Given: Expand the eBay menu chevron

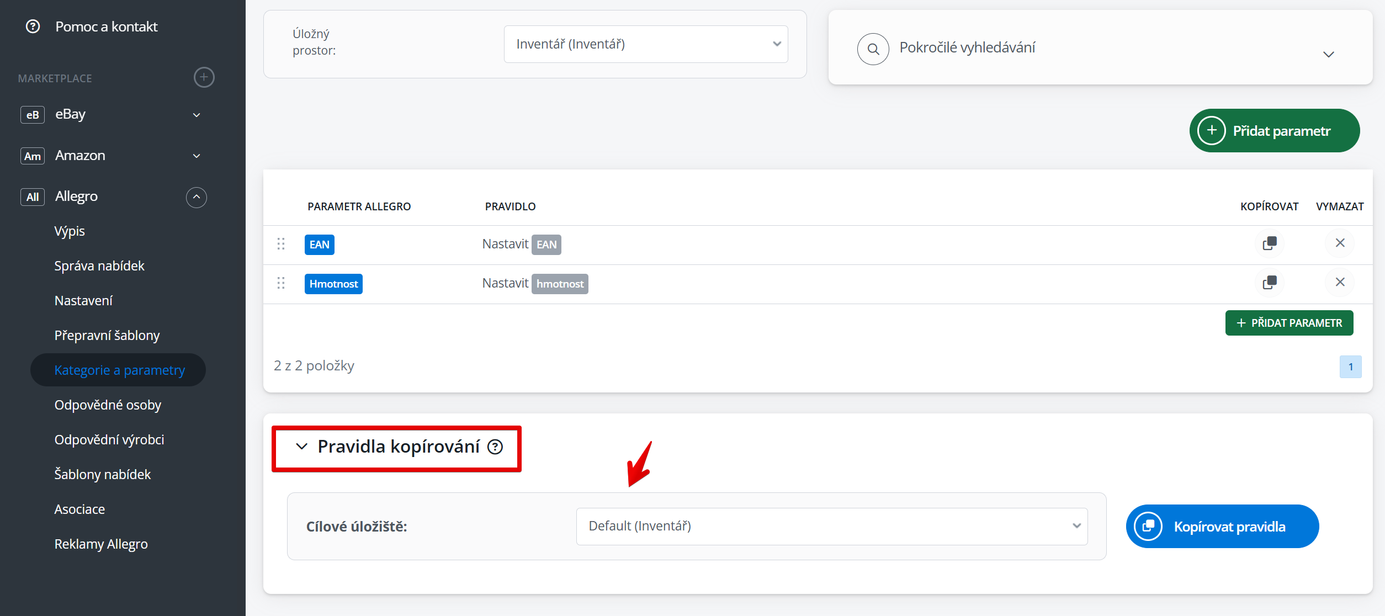Looking at the screenshot, I should click(x=197, y=115).
